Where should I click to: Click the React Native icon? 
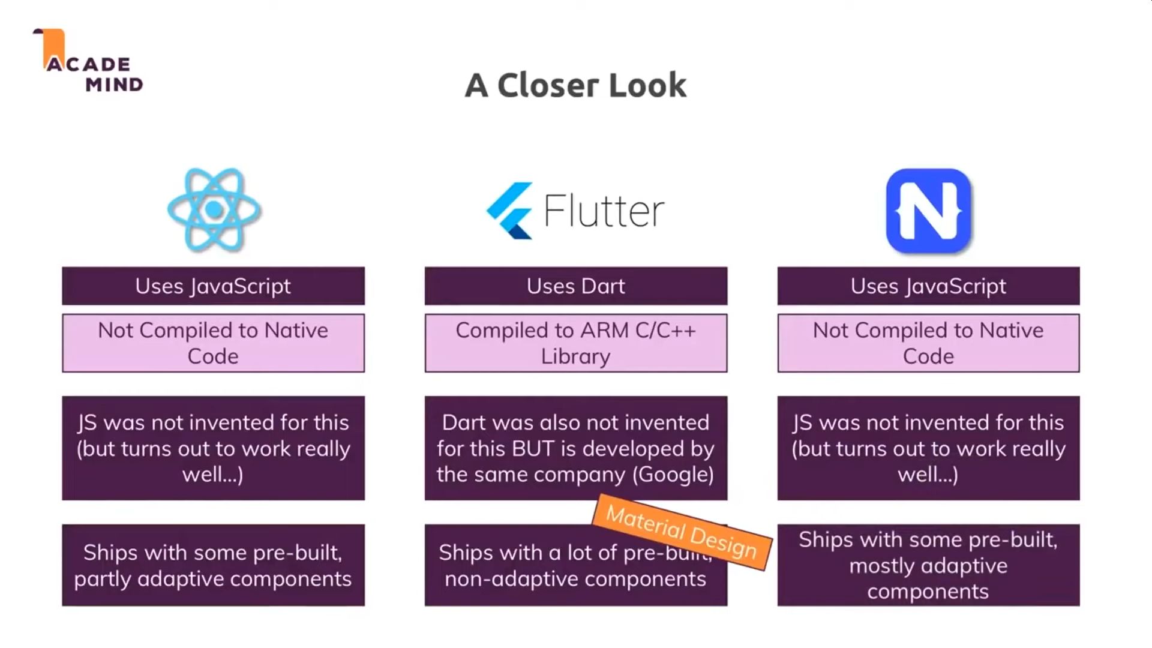pos(214,209)
